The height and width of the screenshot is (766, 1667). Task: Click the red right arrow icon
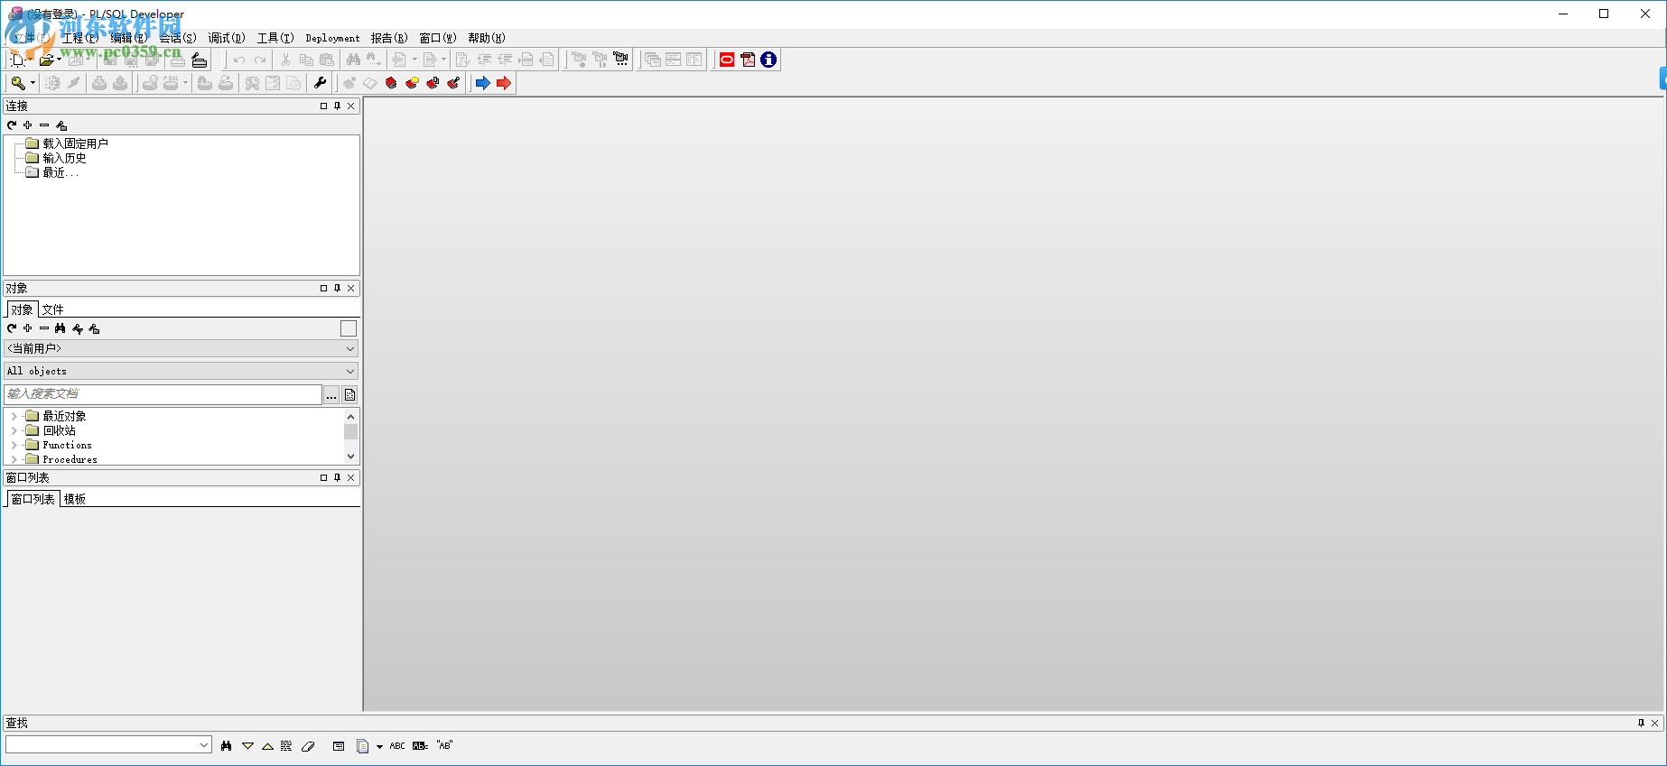[x=504, y=83]
